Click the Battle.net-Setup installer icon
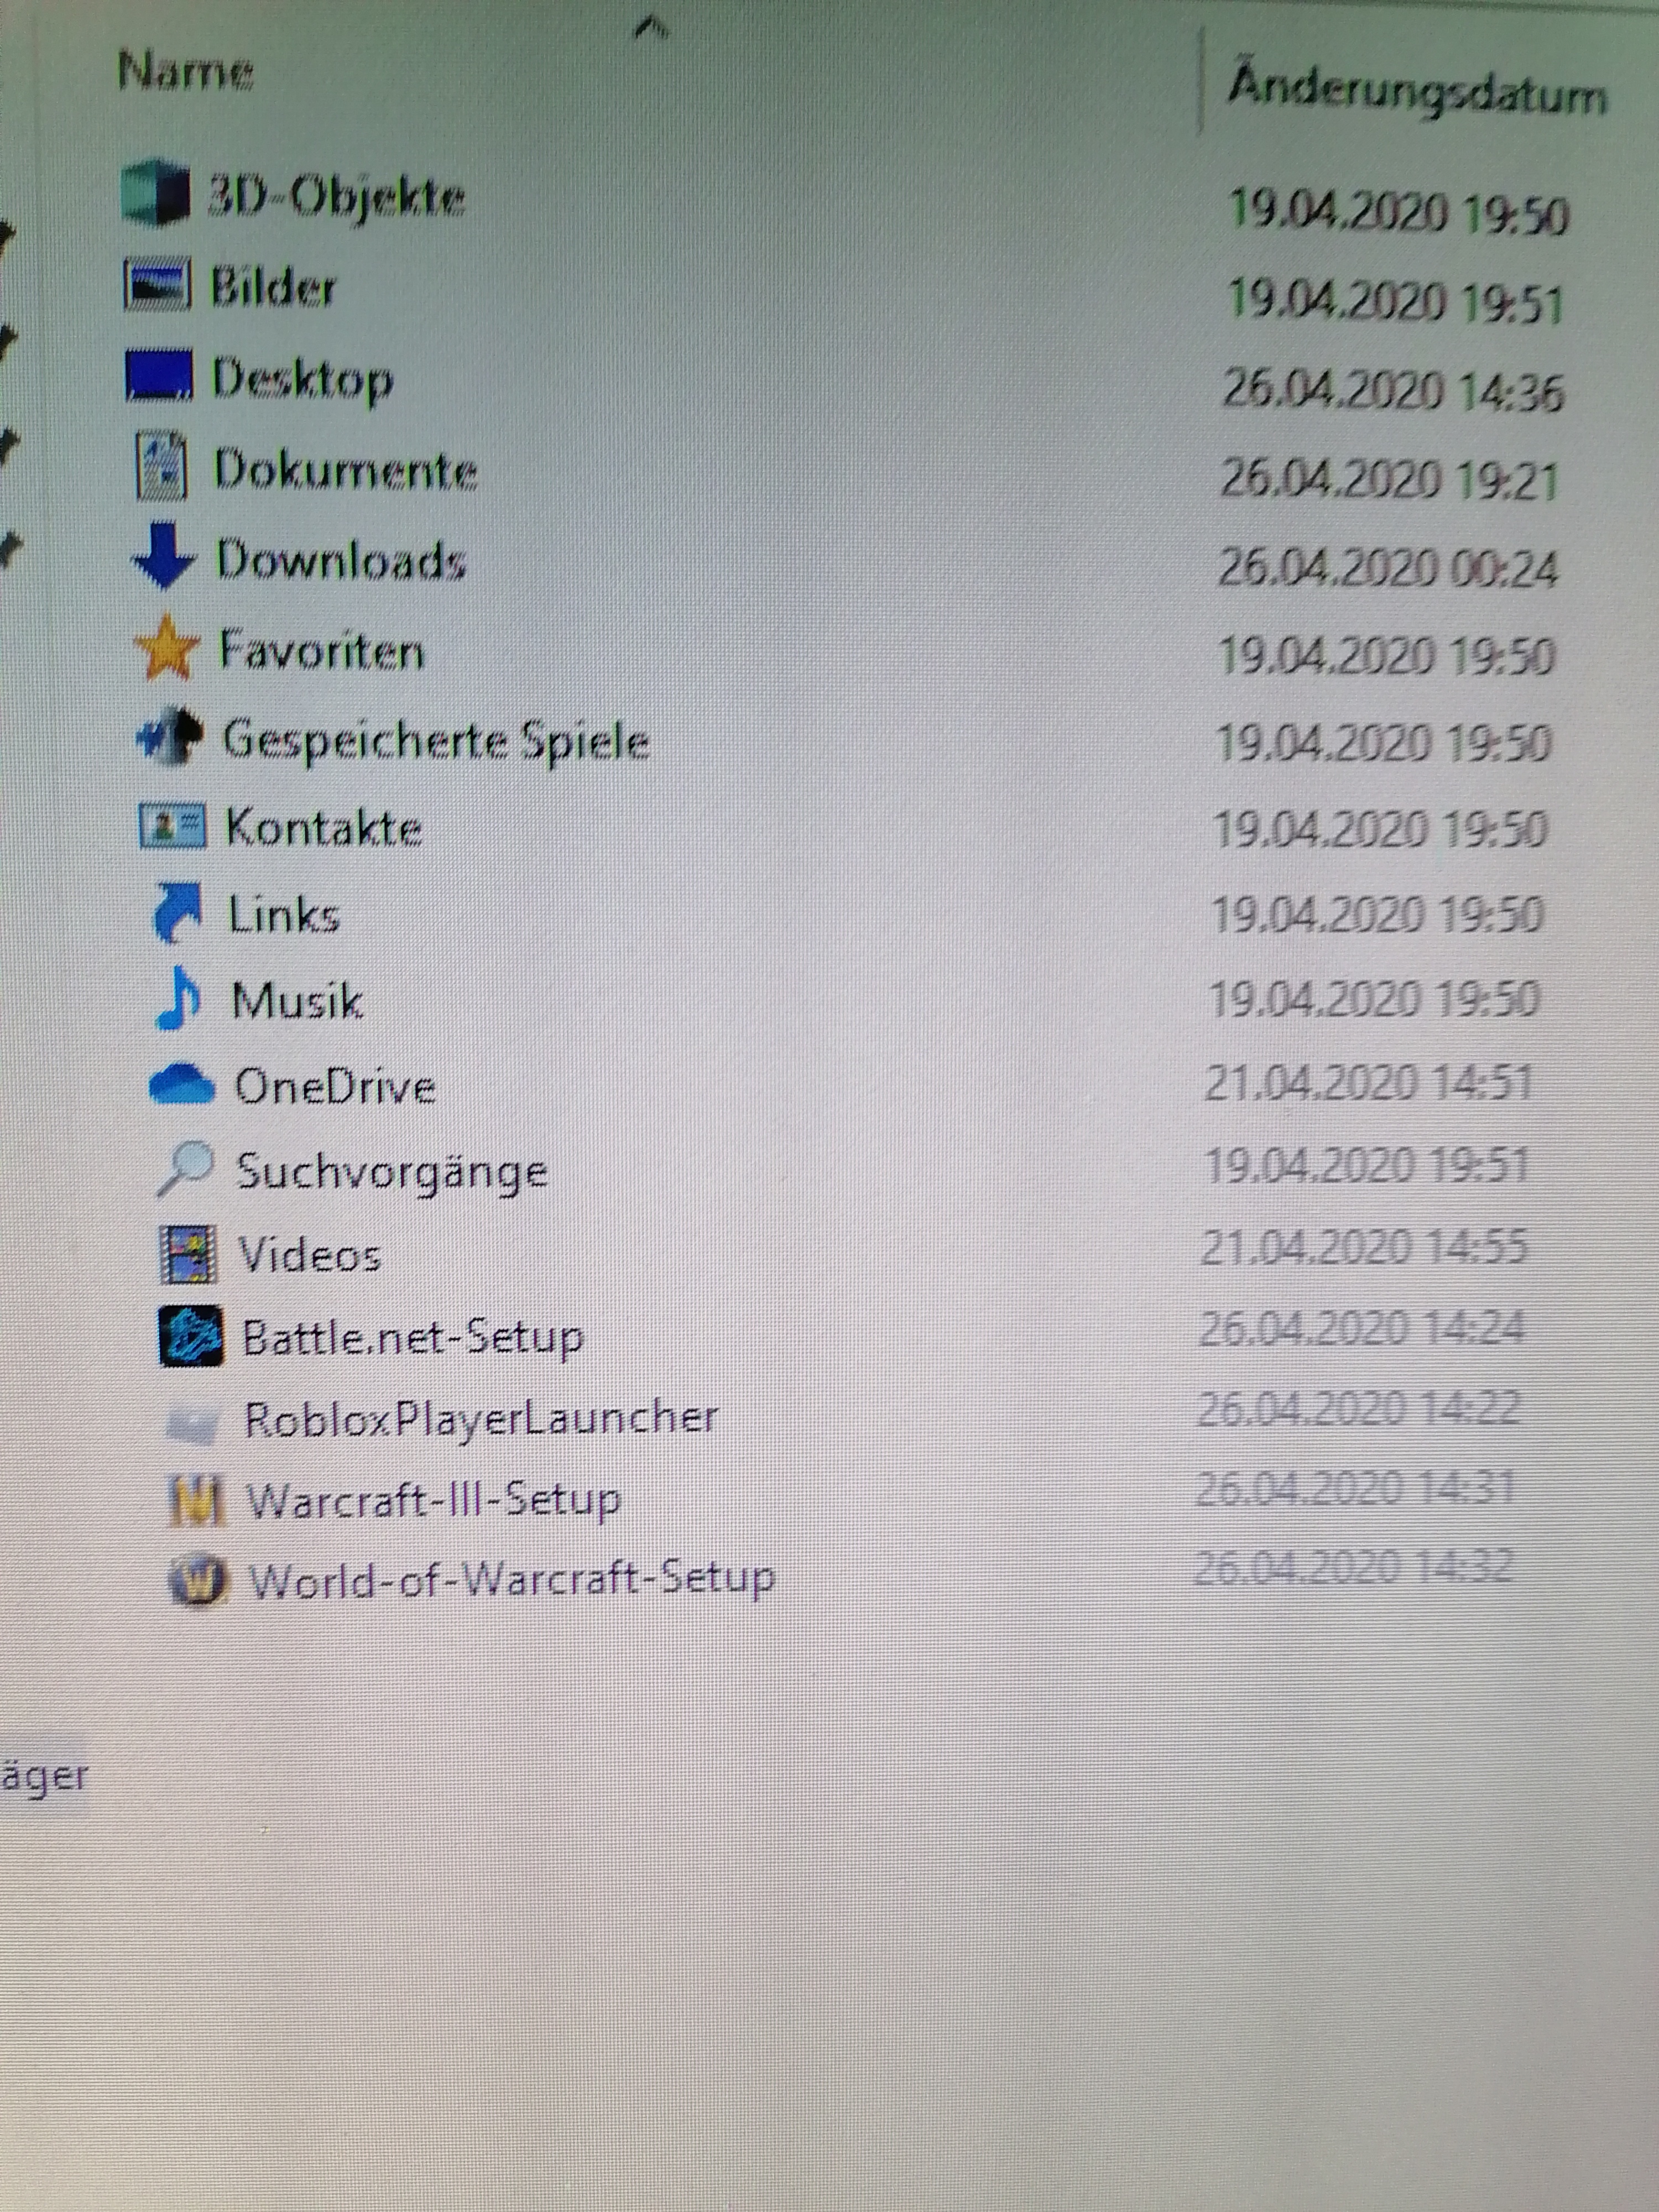 (x=190, y=1336)
